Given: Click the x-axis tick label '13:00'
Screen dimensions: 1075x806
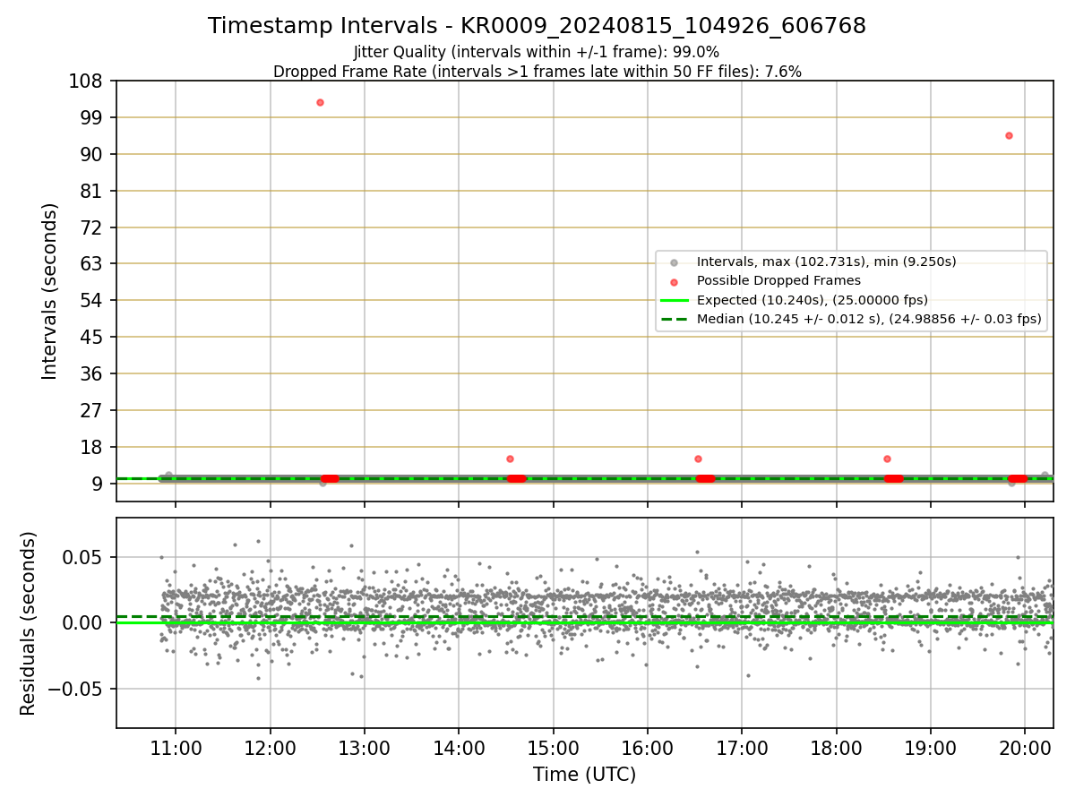Looking at the screenshot, I should point(364,749).
